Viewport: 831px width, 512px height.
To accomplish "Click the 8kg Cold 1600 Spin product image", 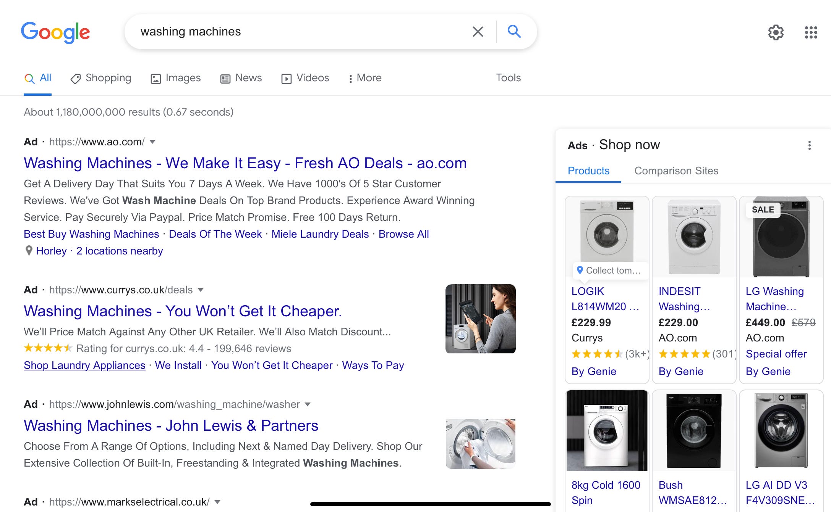I will click(x=607, y=431).
